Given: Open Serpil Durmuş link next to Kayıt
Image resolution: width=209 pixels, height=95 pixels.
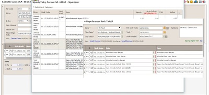Looking at the screenshot, I should tap(95, 41).
